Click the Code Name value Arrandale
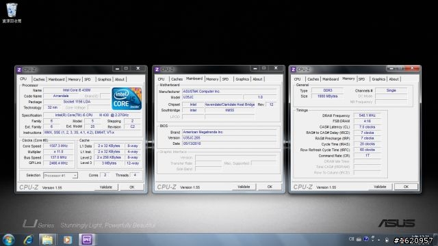The height and width of the screenshot is (246, 438). [x=61, y=96]
